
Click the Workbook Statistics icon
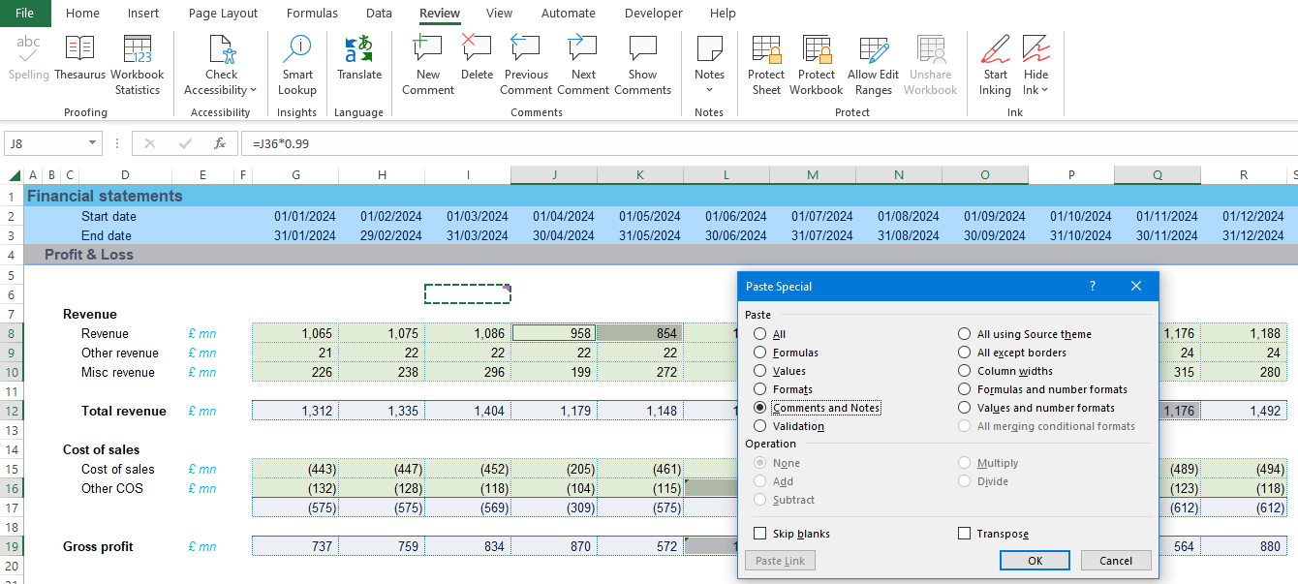coord(138,58)
